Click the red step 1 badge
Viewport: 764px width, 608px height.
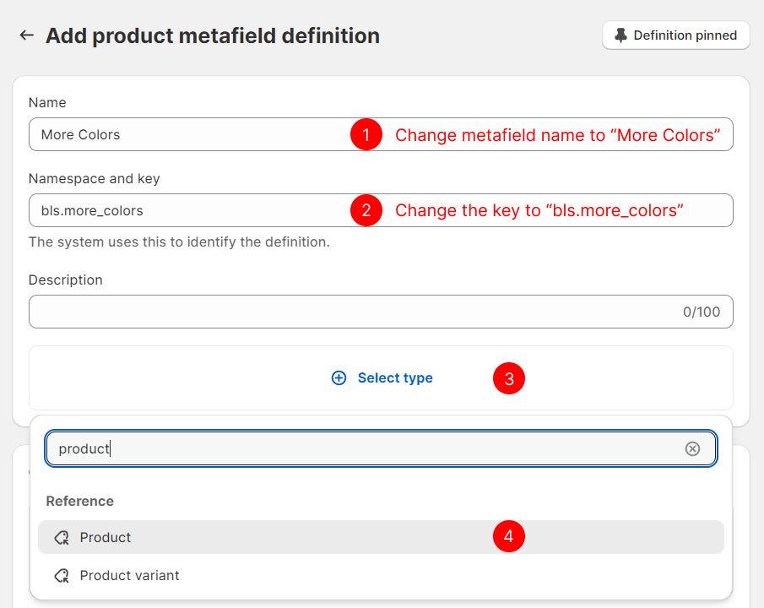point(366,135)
